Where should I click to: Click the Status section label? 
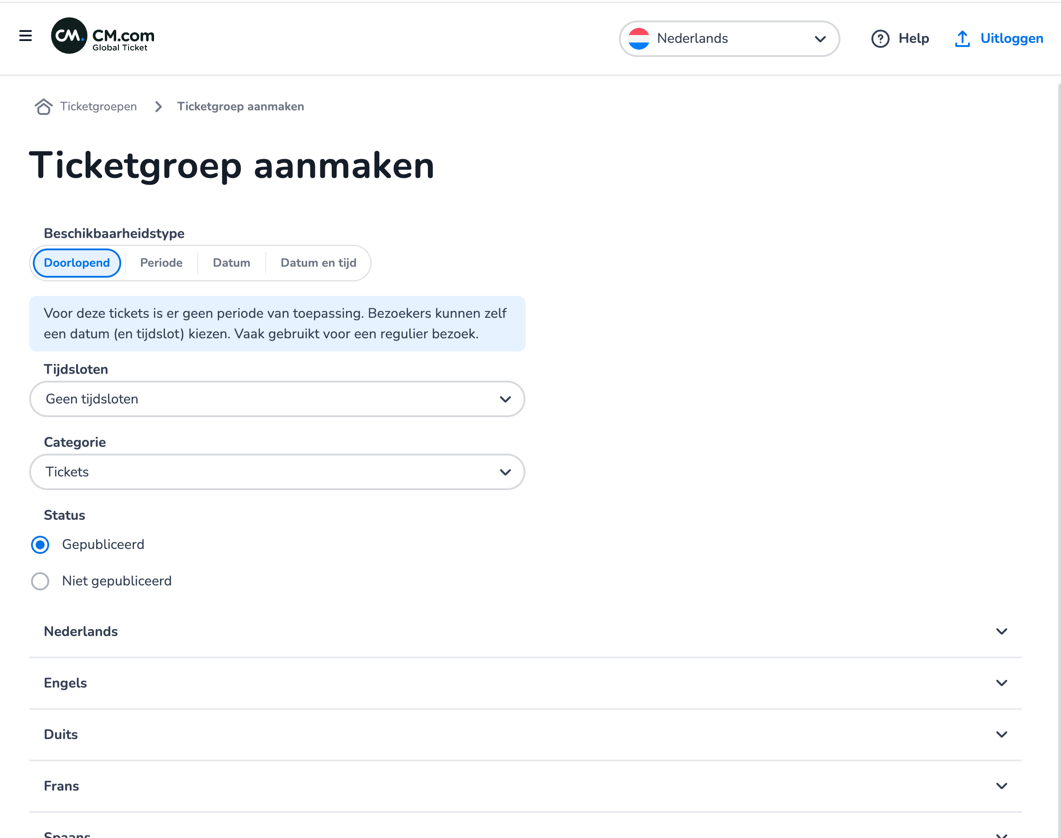click(64, 515)
